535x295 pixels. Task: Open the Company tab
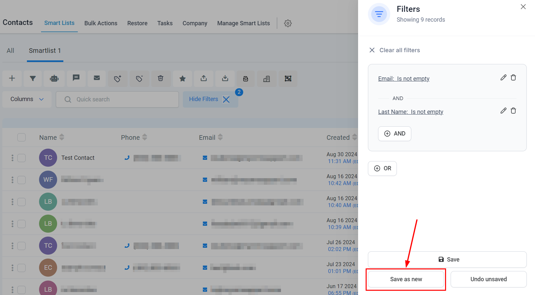click(x=195, y=23)
